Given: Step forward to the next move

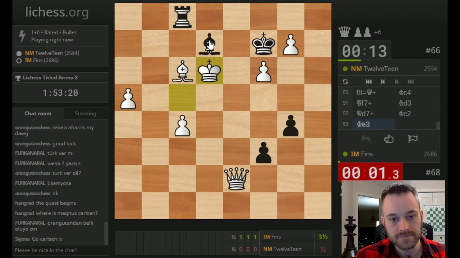Looking at the screenshot, I should tap(396, 82).
